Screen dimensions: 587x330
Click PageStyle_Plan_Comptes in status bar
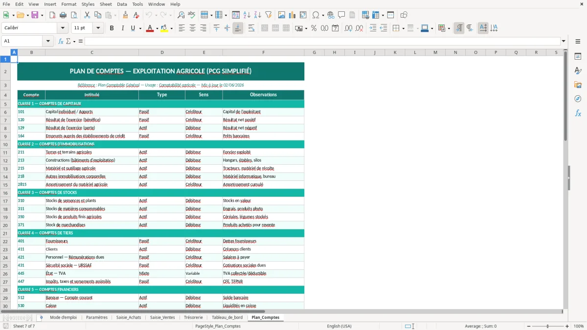pyautogui.click(x=218, y=326)
